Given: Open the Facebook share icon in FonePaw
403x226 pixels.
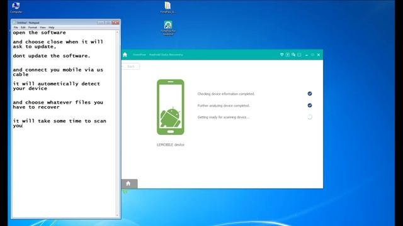Looking at the screenshot, I should click(288, 55).
